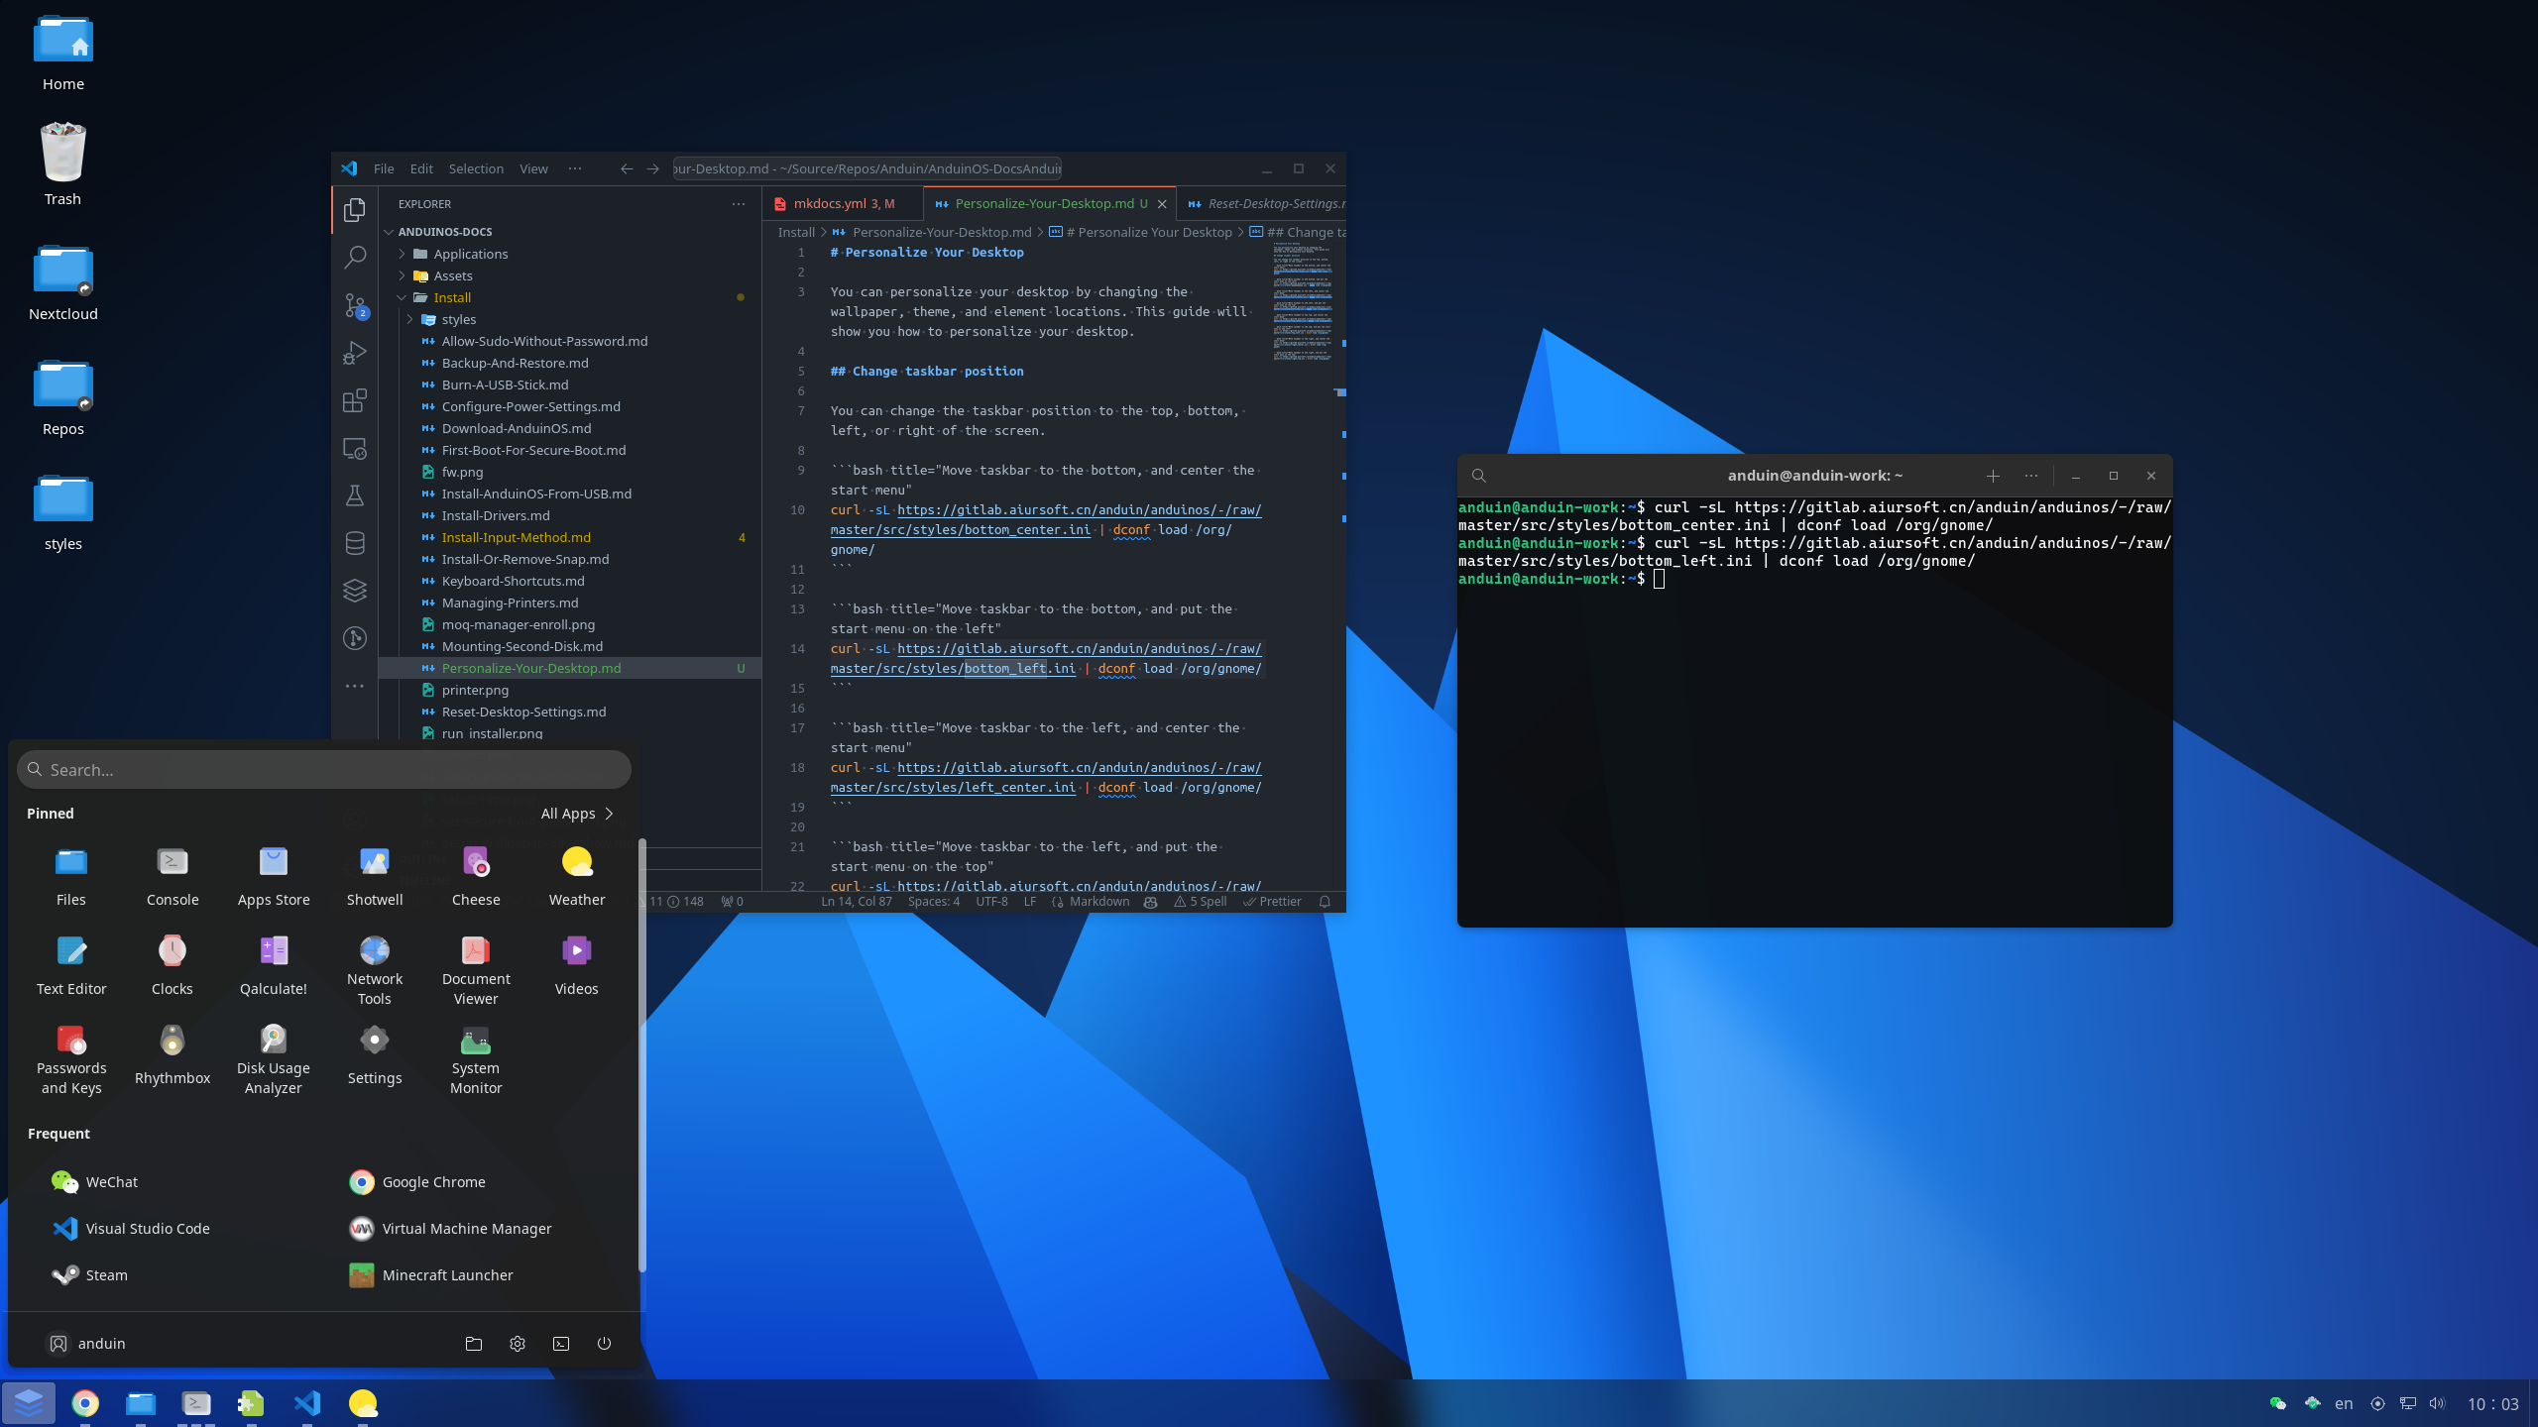The image size is (2538, 1427).
Task: Switch to the Reset-Desktop-Settings editor tab
Action: tap(1261, 204)
